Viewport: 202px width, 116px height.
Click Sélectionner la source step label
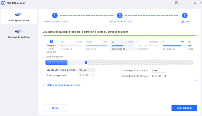coord(57,21)
